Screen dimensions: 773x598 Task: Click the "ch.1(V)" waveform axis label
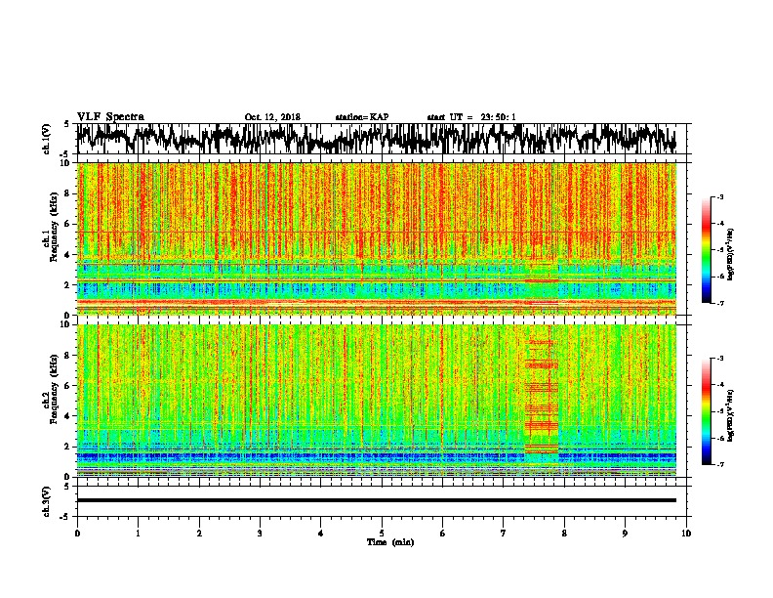[47, 139]
